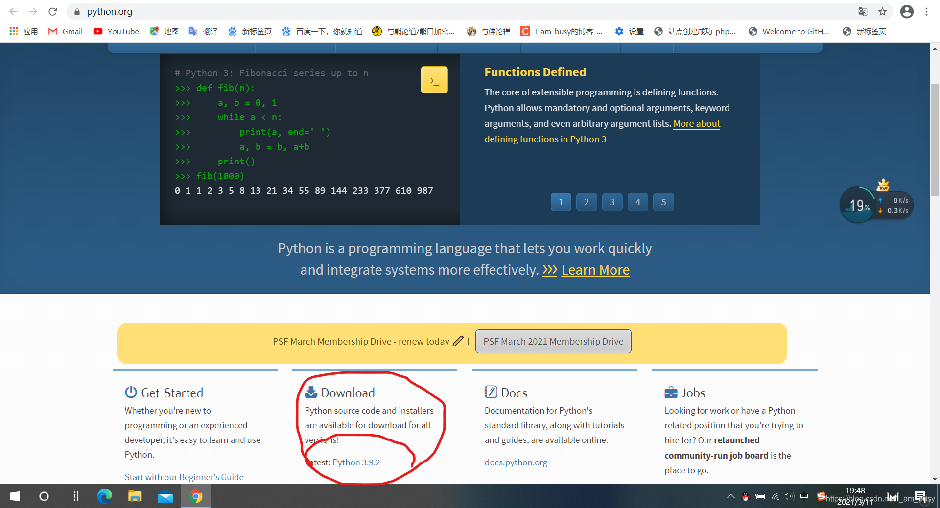The height and width of the screenshot is (508, 940).
Task: Open the 站点创建成功-php bookmark
Action: coord(695,31)
